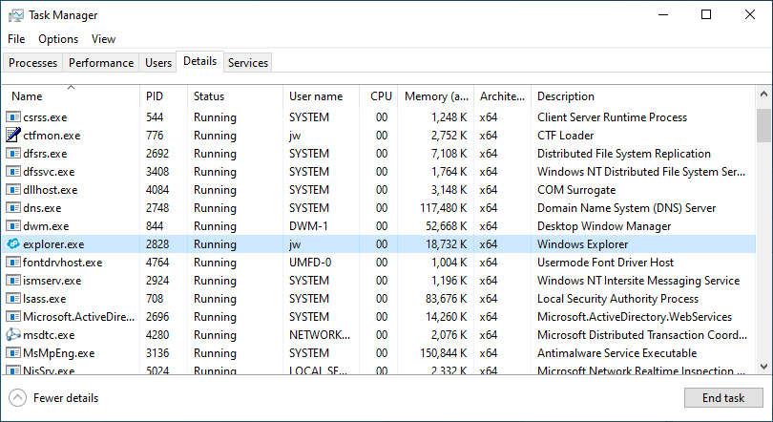Sort by PID column header

point(155,96)
